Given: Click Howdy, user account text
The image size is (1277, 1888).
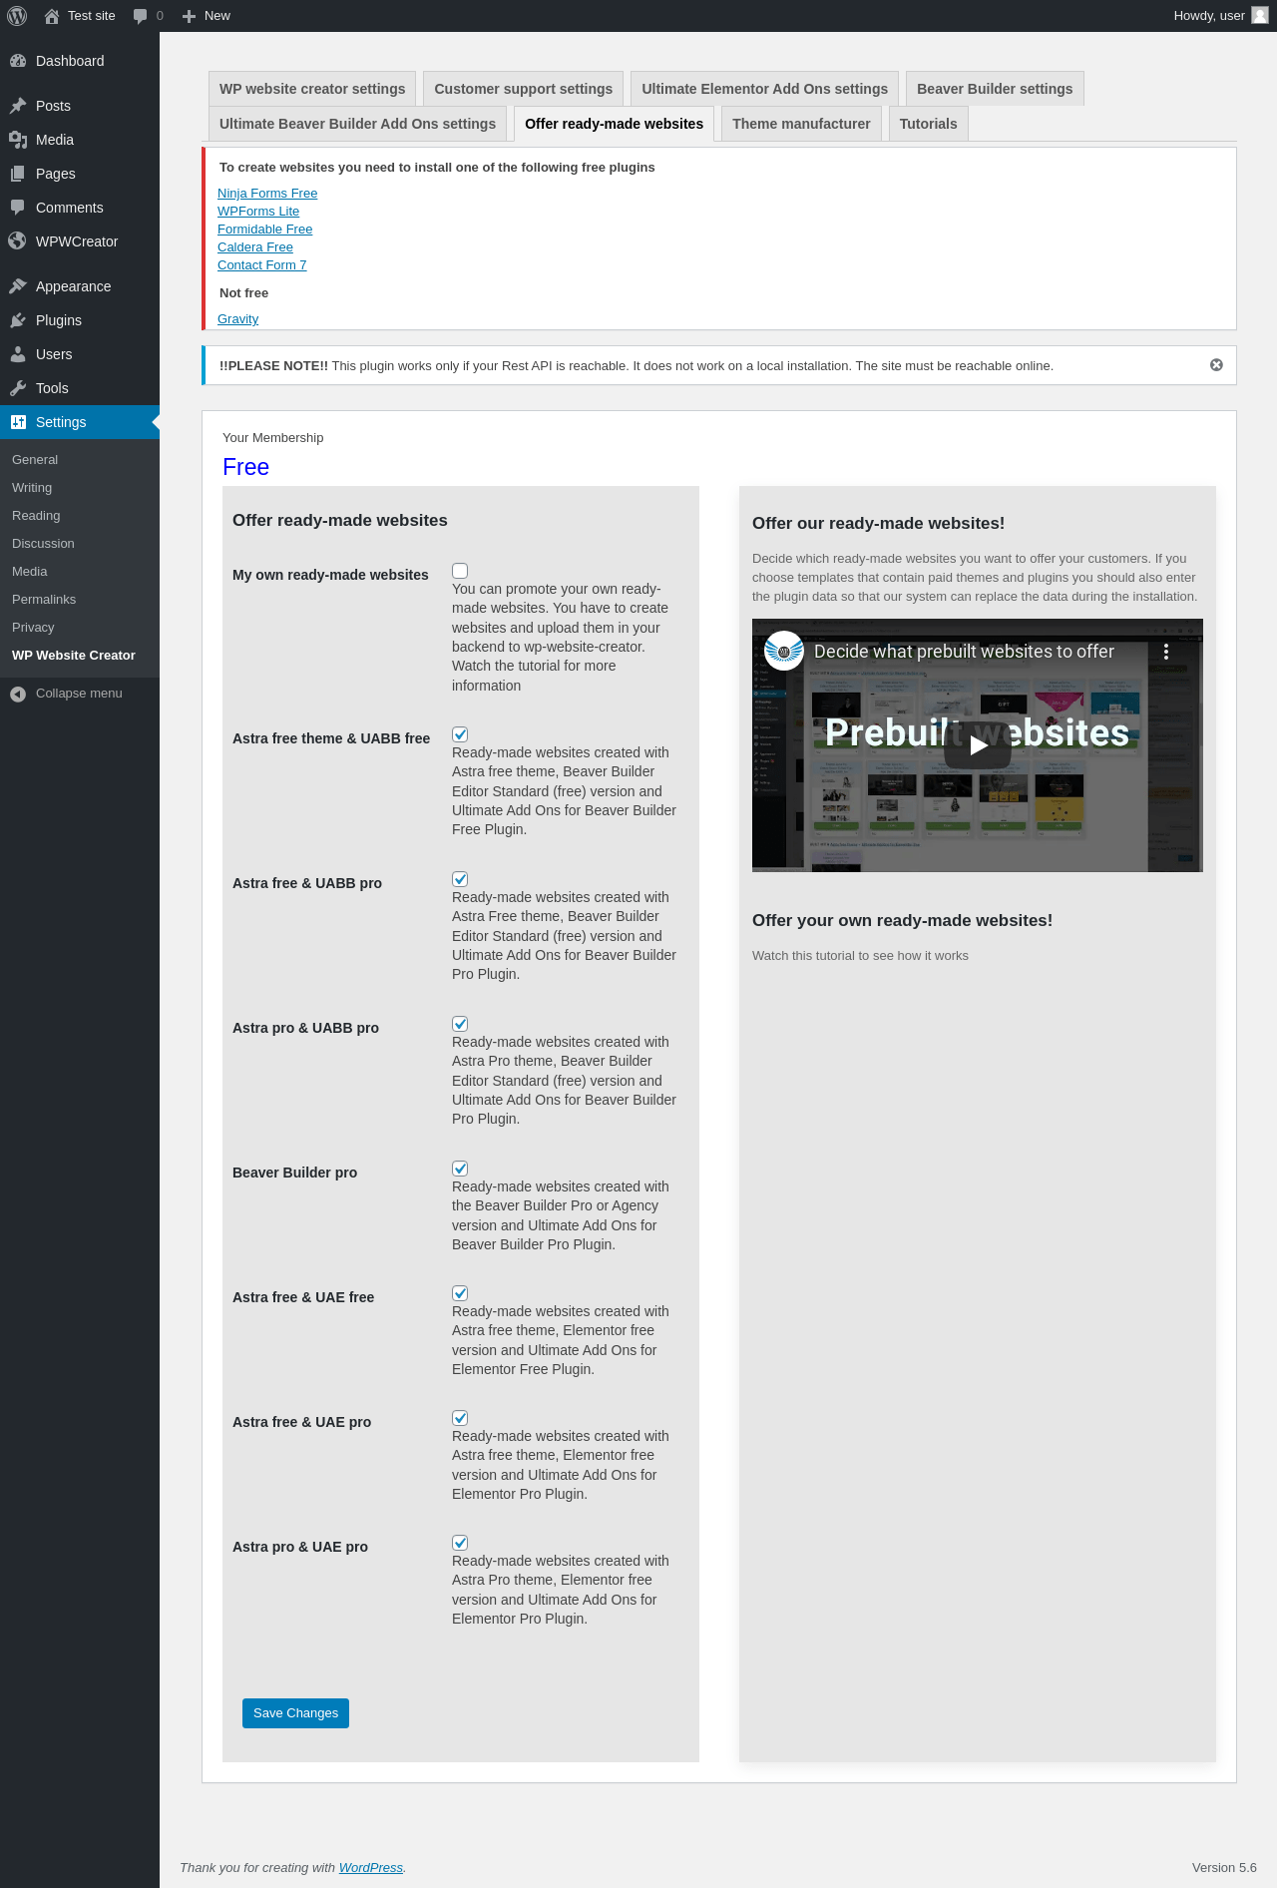Looking at the screenshot, I should pyautogui.click(x=1209, y=16).
